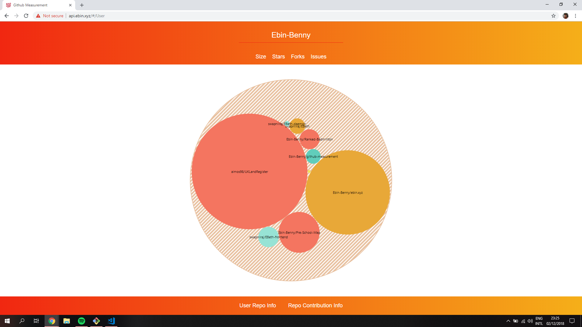Viewport: 582px width, 327px height.
Task: Open Repo Contribution Info link
Action: (x=315, y=306)
